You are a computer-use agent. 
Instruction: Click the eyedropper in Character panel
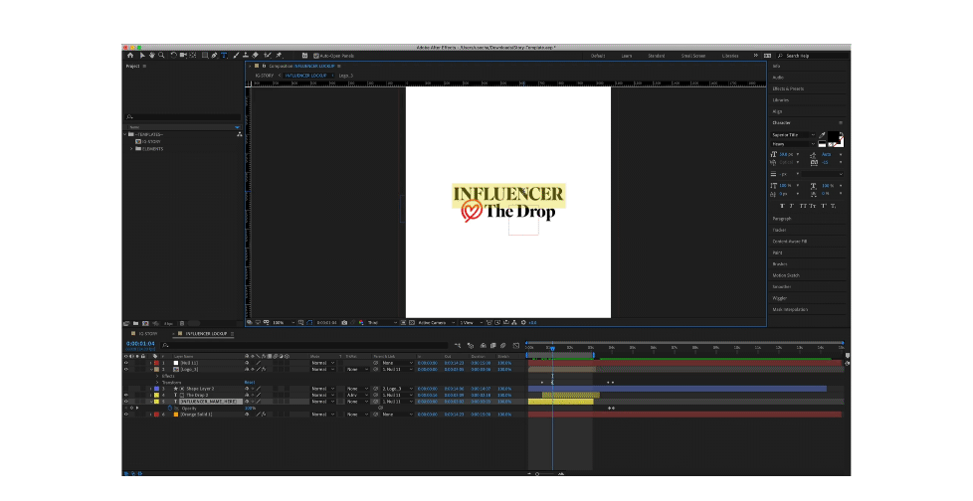pos(822,135)
